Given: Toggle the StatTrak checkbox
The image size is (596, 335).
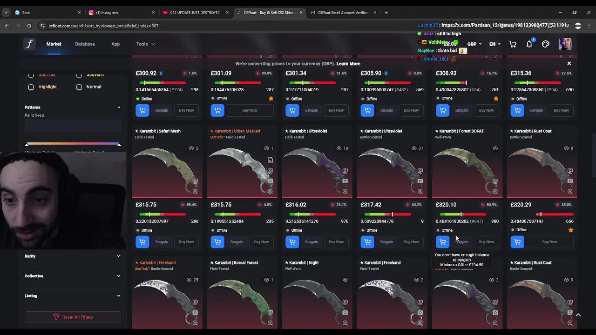Looking at the screenshot, I should click(31, 75).
